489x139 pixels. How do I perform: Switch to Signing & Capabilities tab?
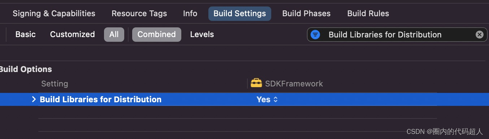click(54, 13)
